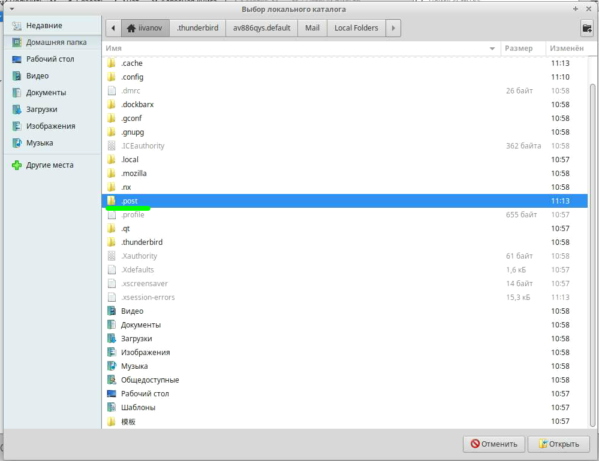Image resolution: width=599 pixels, height=461 pixels.
Task: Click the .Xdefaults file name
Action: (x=137, y=269)
